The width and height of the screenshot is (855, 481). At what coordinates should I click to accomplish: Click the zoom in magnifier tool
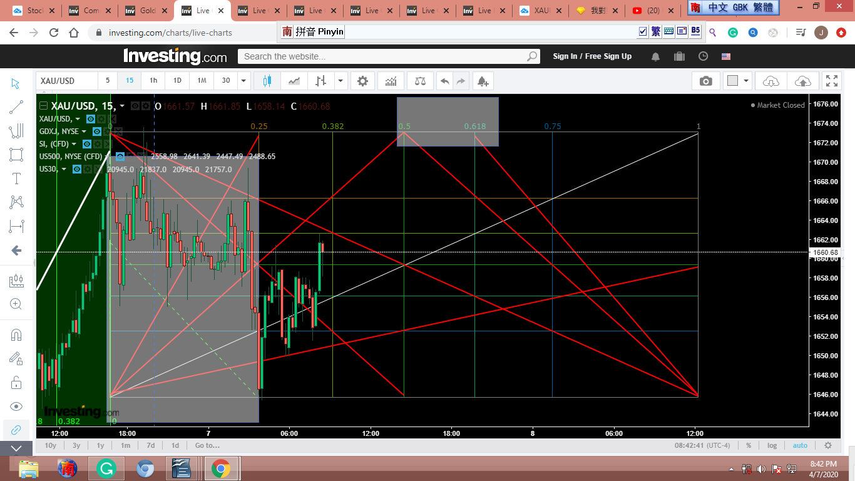(16, 304)
